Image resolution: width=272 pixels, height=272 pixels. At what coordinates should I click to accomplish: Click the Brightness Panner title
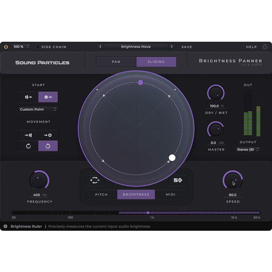(x=231, y=61)
